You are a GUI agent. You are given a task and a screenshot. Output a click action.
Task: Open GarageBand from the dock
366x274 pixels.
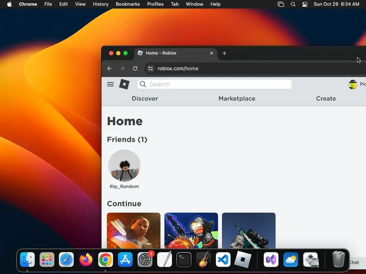pyautogui.click(x=203, y=259)
